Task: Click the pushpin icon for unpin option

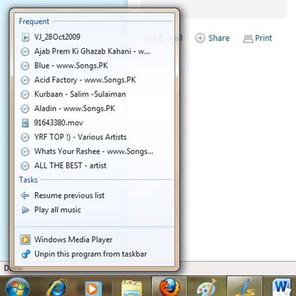Action: (25, 254)
